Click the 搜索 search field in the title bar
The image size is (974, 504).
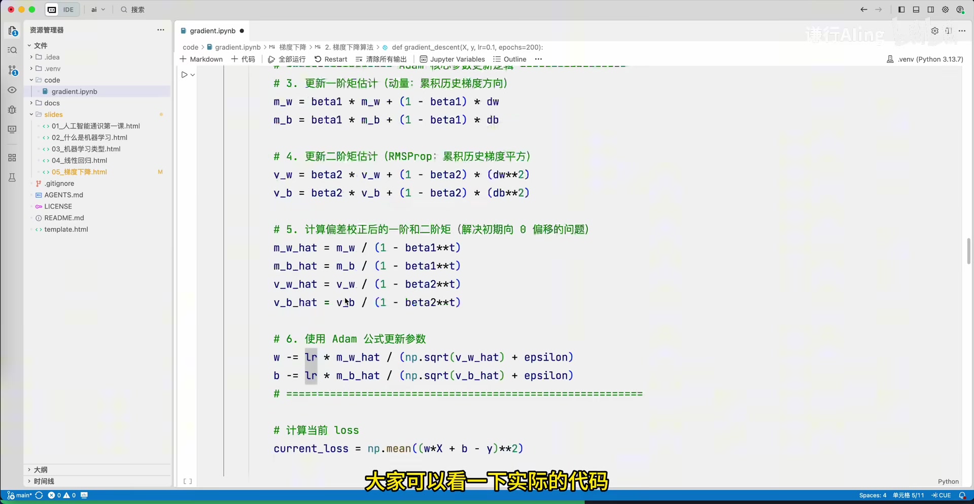[x=133, y=10]
